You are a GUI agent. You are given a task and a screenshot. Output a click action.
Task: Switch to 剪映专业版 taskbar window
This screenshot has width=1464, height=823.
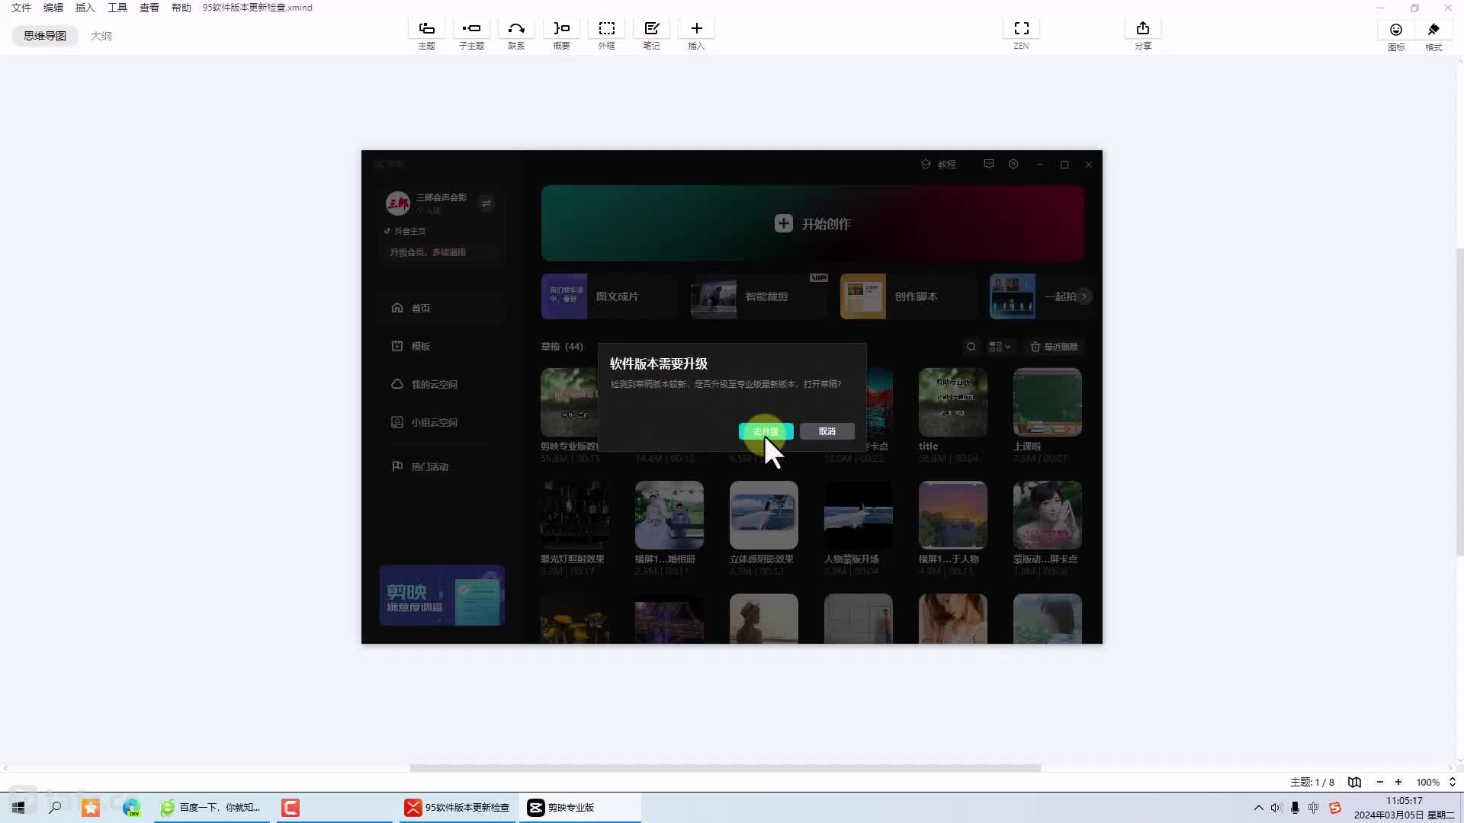click(580, 807)
